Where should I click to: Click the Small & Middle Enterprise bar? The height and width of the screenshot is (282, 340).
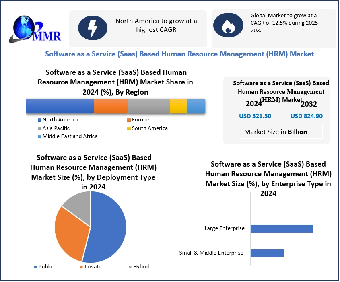(x=267, y=253)
